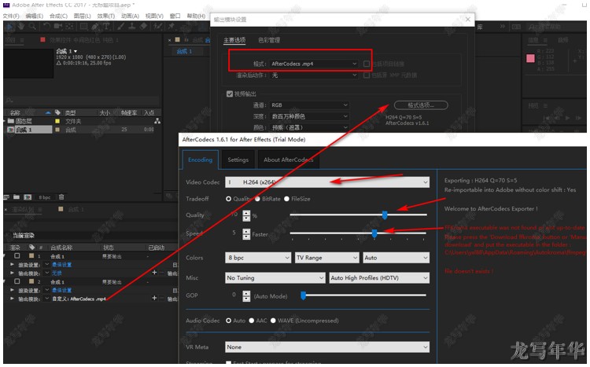Open the RGB channels dropdown
590x367 pixels.
[x=309, y=105]
